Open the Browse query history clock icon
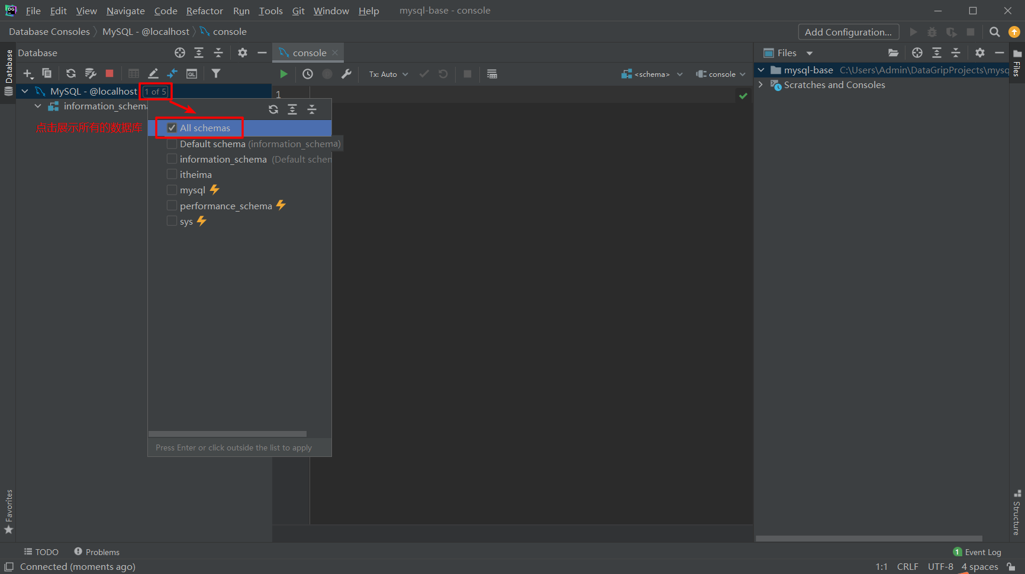 pyautogui.click(x=308, y=74)
